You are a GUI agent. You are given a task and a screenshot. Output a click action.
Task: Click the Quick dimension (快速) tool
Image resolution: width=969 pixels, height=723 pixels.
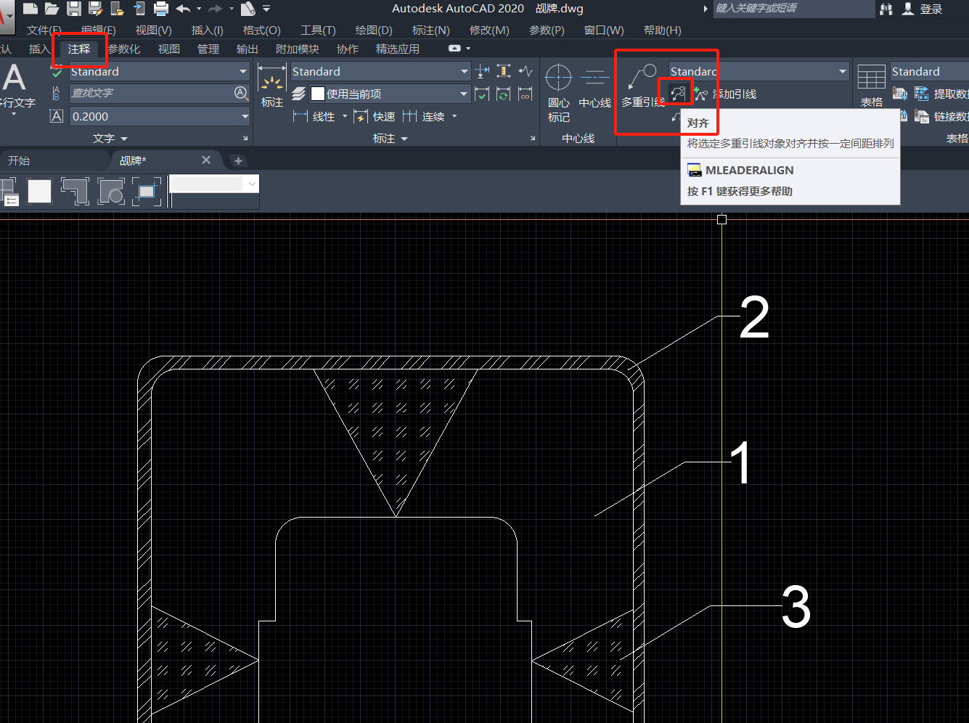click(x=375, y=117)
